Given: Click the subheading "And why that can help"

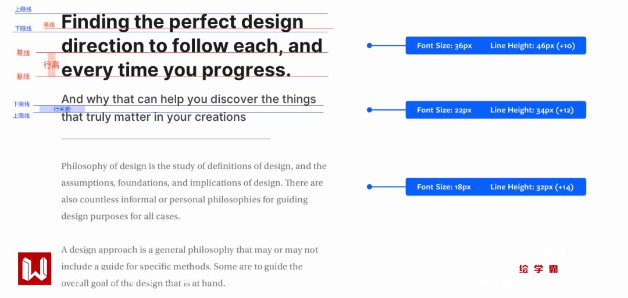Looking at the screenshot, I should pos(188,99).
